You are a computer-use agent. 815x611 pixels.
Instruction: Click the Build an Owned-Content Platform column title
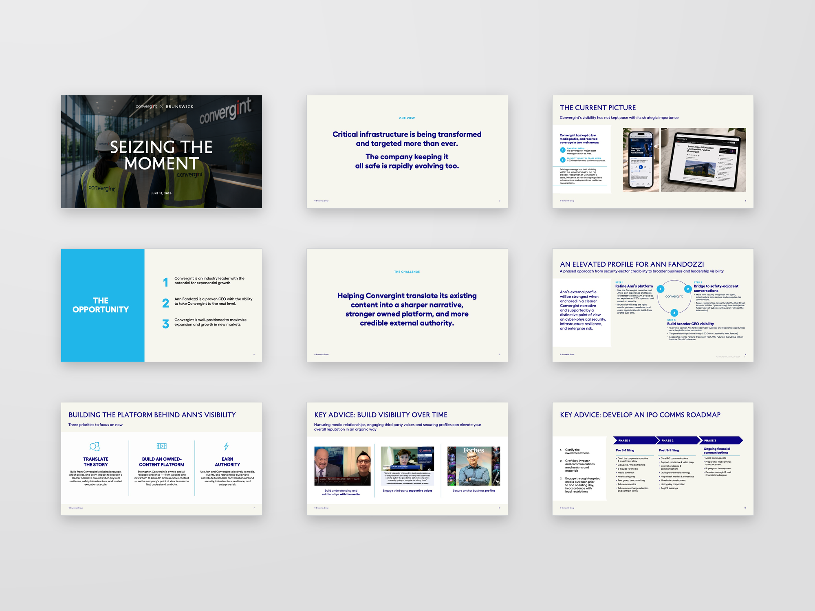click(x=162, y=462)
